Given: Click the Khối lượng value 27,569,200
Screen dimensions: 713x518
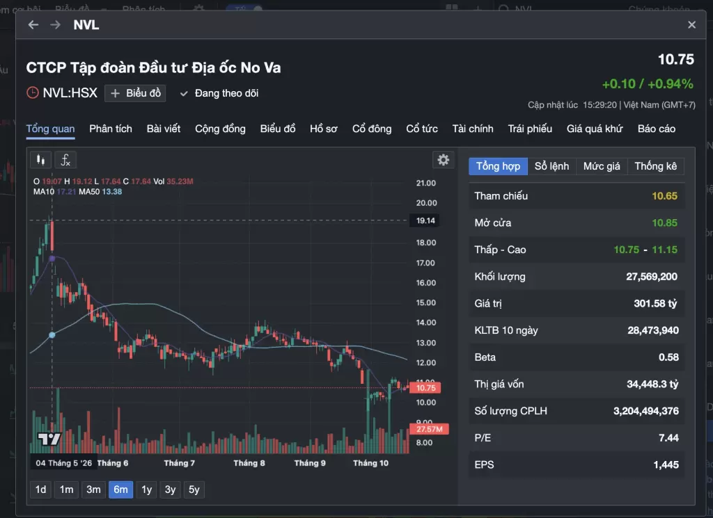Looking at the screenshot, I should (x=652, y=277).
